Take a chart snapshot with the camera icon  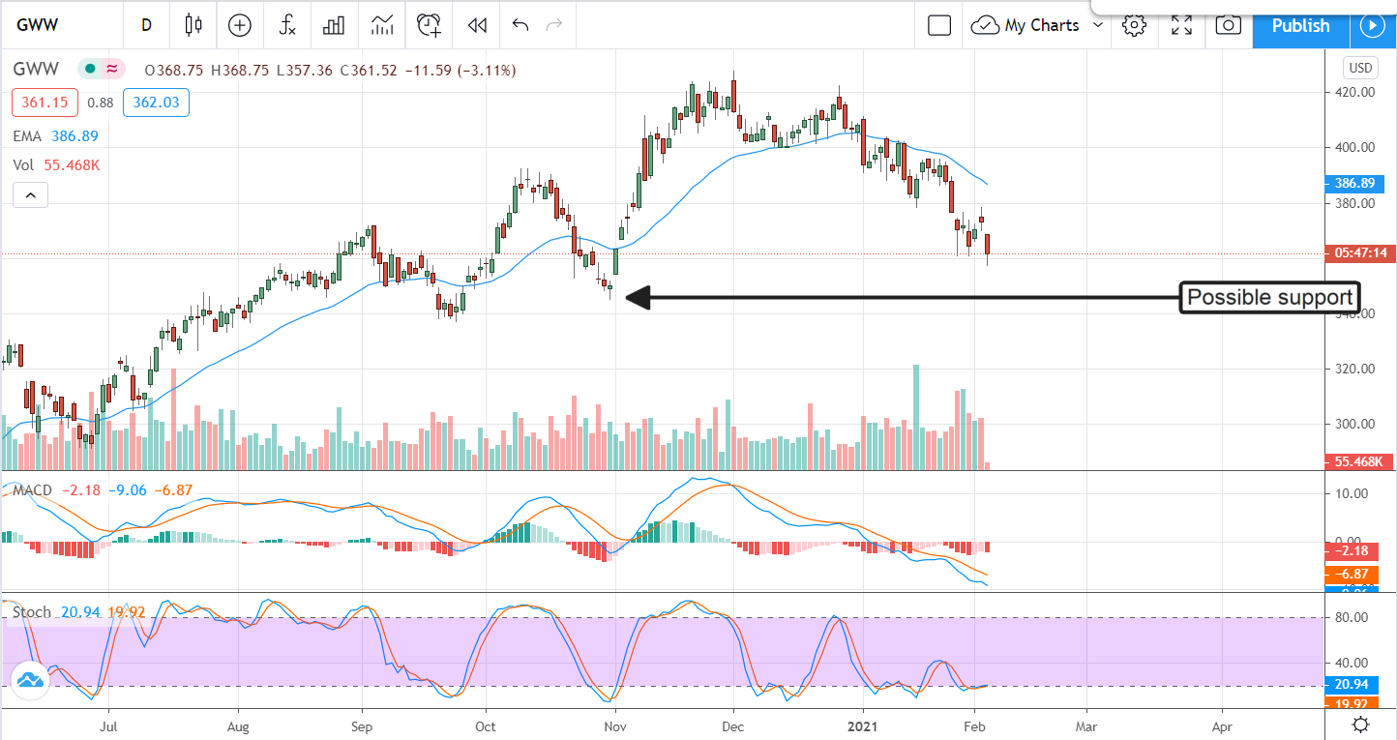click(x=1228, y=26)
